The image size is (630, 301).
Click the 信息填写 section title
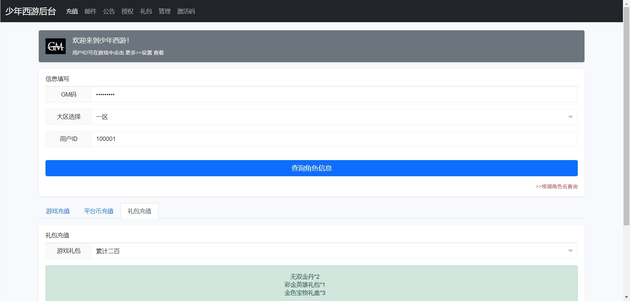tap(57, 79)
